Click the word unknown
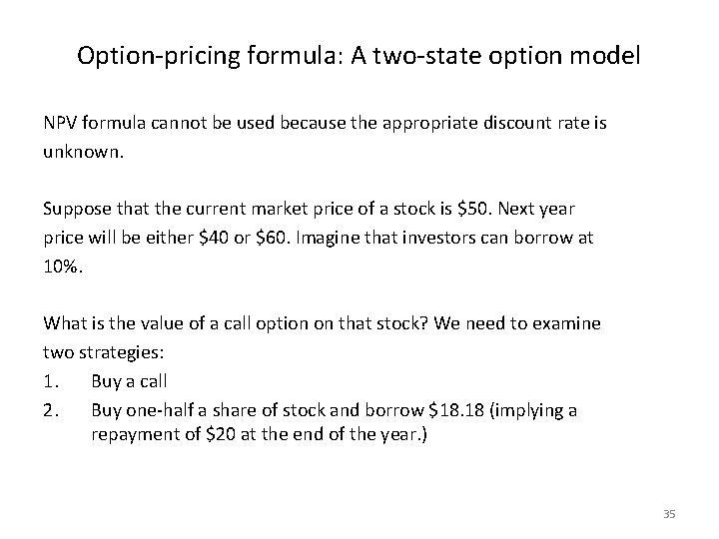Viewport: 719px width, 539px height. [x=84, y=152]
